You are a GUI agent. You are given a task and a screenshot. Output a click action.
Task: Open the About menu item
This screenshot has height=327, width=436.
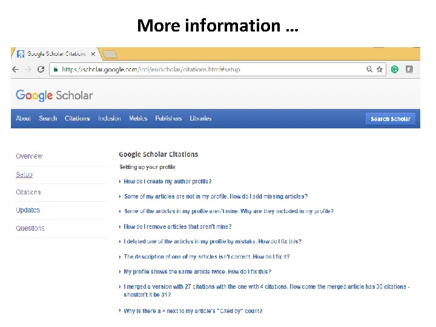(24, 119)
